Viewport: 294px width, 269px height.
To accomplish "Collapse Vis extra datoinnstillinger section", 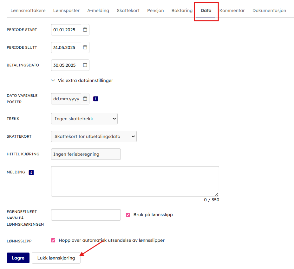I will coord(82,80).
